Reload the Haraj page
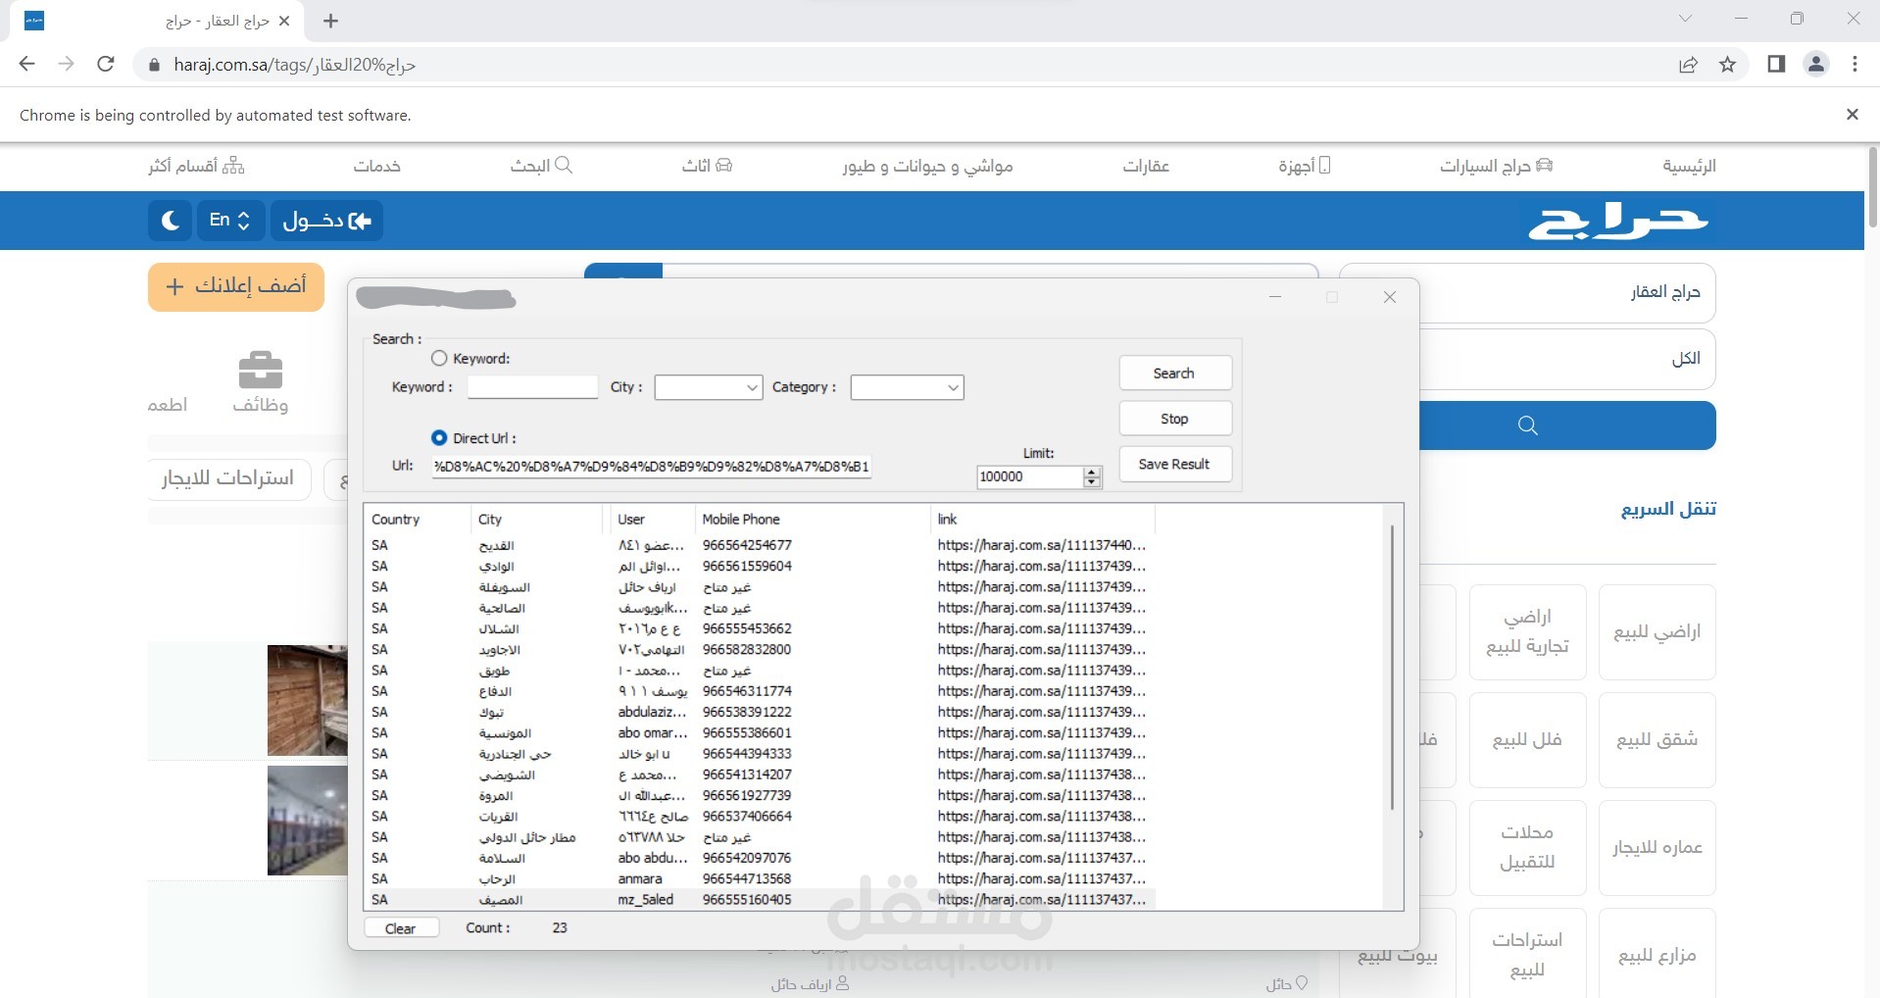Viewport: 1880px width, 998px height. pos(106,65)
